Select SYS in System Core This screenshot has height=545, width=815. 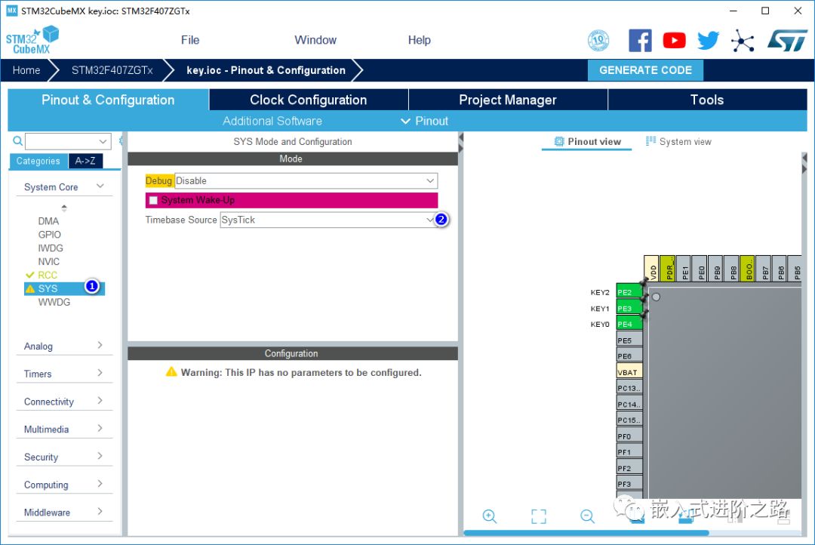[64, 288]
